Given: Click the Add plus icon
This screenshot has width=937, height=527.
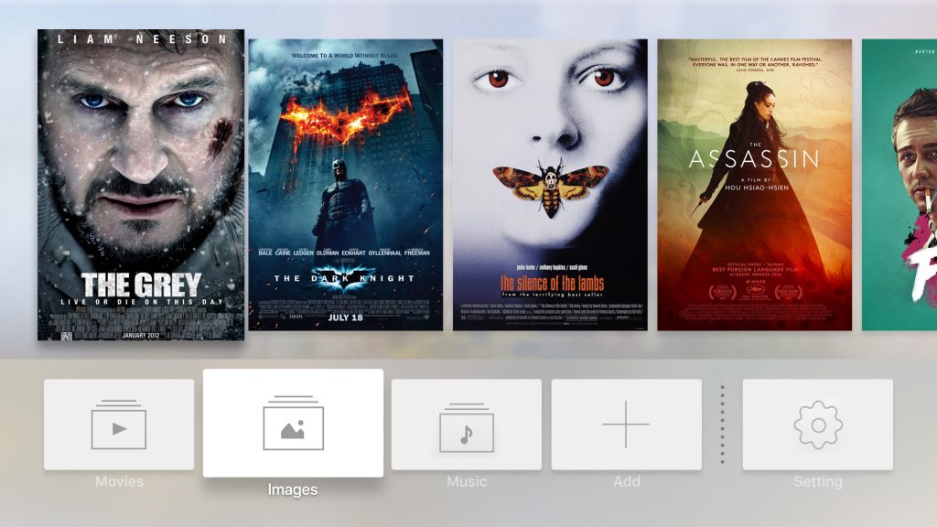Looking at the screenshot, I should click(626, 425).
